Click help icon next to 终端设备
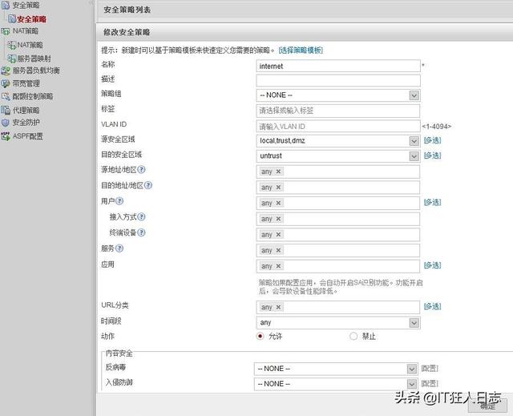Screen dimensions: 513x416 [141, 232]
